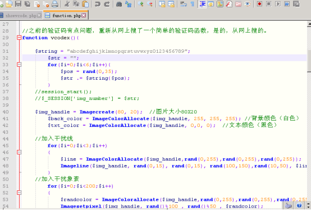Screen dimensions: 311x210
Task: Run the macro multiple times
Action: 287,4
